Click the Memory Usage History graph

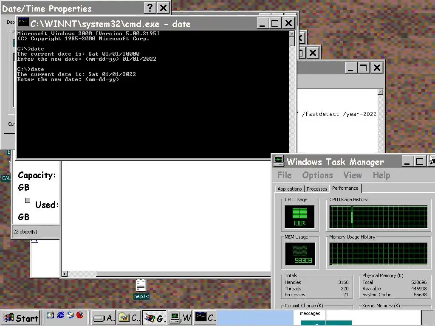(x=379, y=254)
